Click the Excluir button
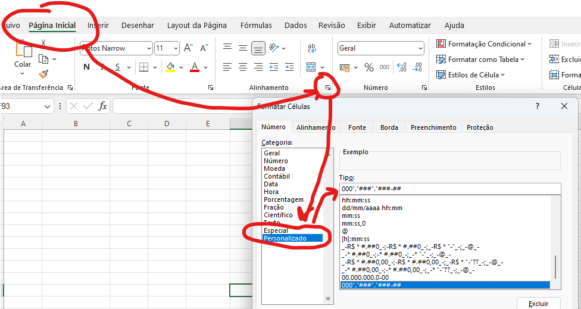 point(538,303)
